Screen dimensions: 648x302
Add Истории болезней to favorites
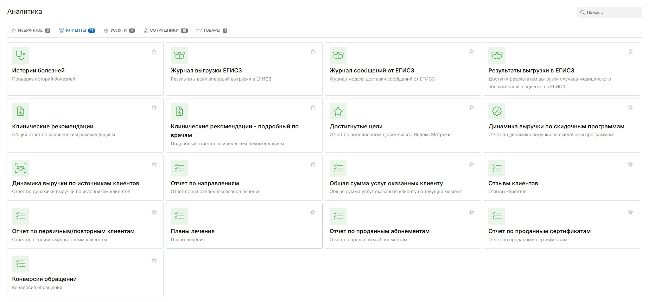[x=154, y=52]
